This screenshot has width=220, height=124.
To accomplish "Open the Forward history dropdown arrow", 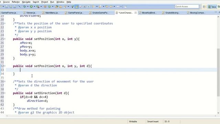I will [121, 7].
